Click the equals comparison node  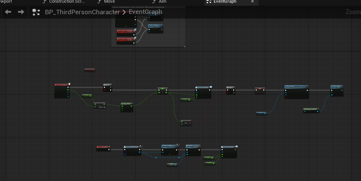click(186, 123)
